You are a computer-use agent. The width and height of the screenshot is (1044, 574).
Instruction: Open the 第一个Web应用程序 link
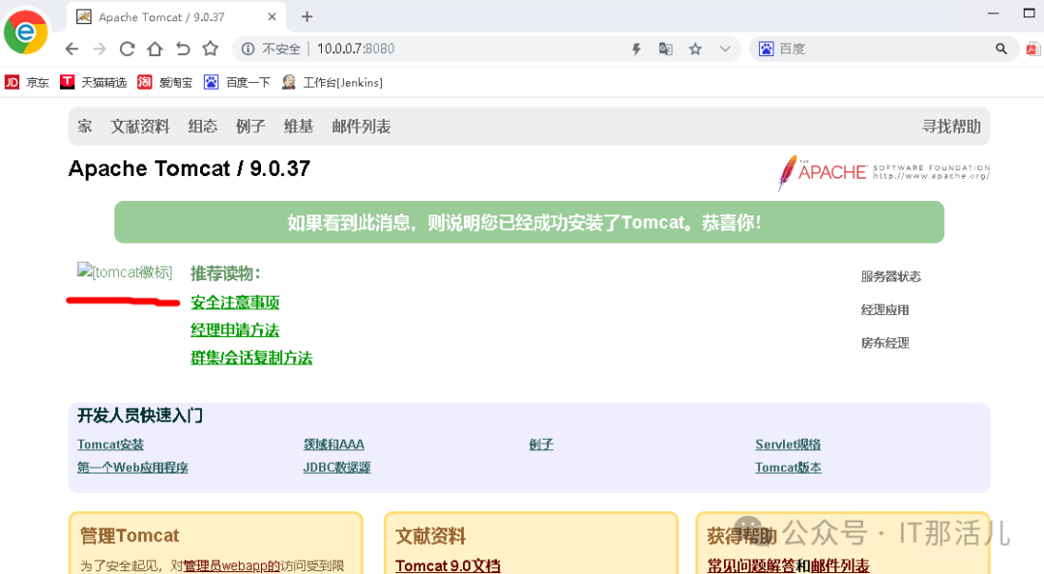pyautogui.click(x=132, y=468)
